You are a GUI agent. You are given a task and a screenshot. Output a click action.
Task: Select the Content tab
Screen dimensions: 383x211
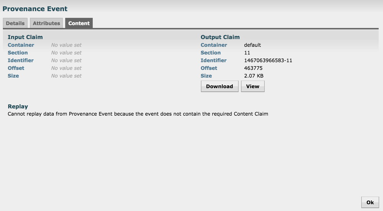79,23
